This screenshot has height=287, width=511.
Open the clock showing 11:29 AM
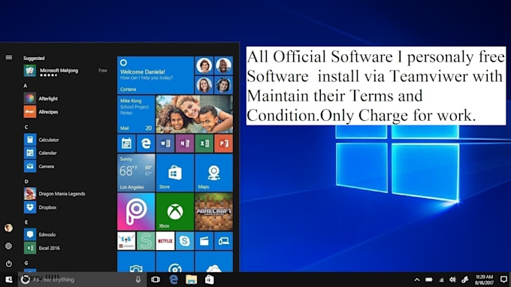(484, 279)
